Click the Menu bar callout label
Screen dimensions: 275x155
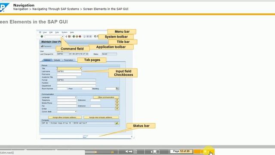122,31
